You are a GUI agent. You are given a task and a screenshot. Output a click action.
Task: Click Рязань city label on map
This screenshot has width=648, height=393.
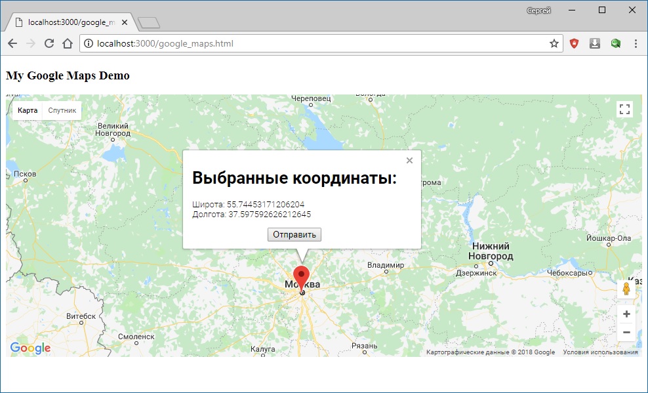click(x=364, y=346)
